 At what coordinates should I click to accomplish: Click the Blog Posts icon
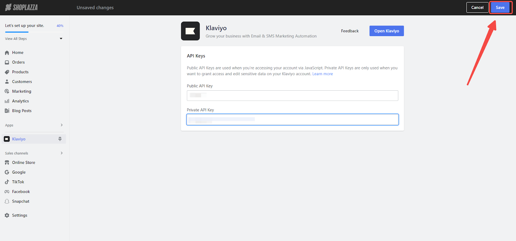tap(7, 111)
